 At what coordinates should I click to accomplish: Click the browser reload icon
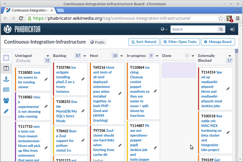(21, 18)
